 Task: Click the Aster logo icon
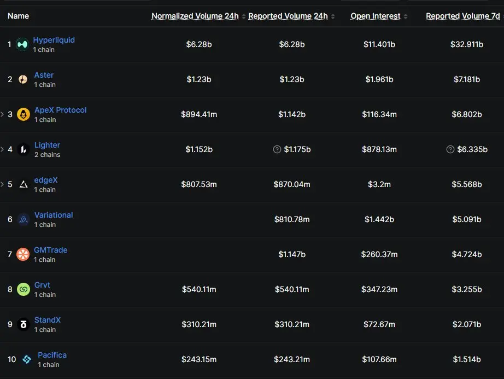[x=23, y=79]
